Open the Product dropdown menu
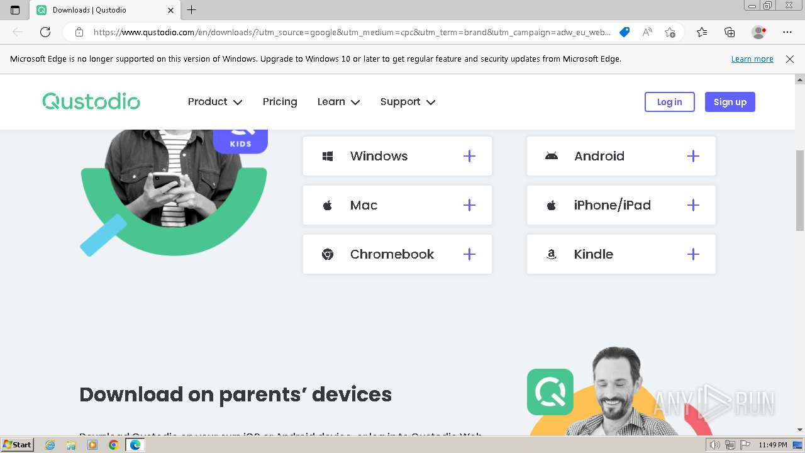This screenshot has width=805, height=453. coord(215,102)
